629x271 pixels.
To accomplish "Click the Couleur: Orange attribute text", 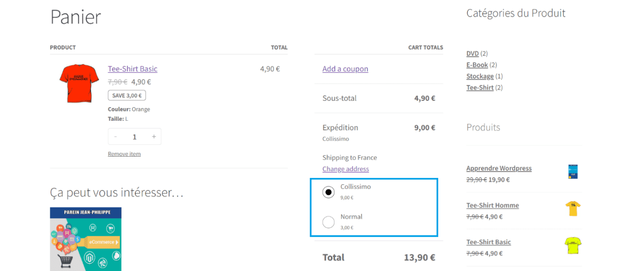I will pos(129,109).
